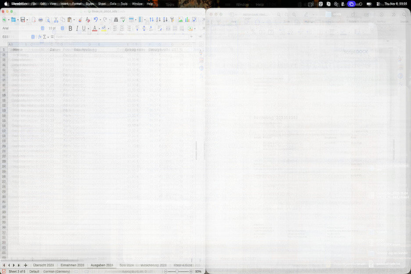Open the Function Wizard fx icon

[40, 37]
